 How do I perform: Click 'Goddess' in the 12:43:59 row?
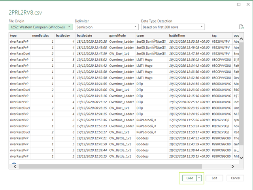coord(151,144)
